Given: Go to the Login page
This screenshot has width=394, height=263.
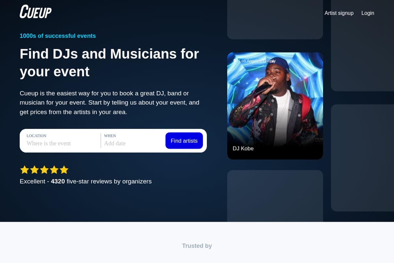Looking at the screenshot, I should tap(368, 13).
